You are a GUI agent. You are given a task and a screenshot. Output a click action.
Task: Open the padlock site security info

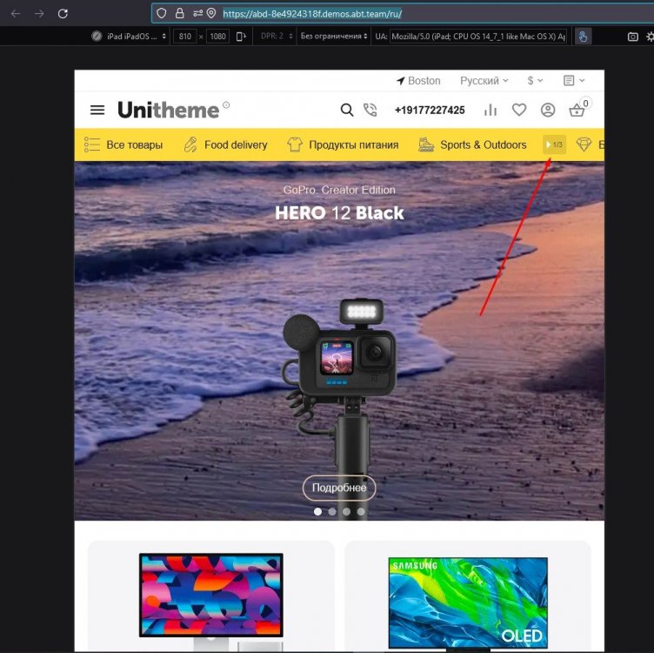coord(180,14)
